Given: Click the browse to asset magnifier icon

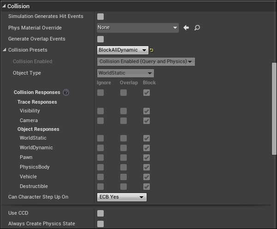Looking at the screenshot, I should pos(197,28).
